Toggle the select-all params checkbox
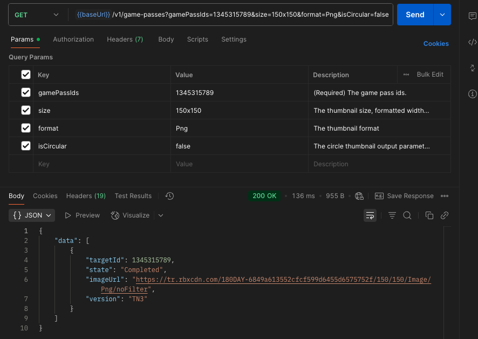This screenshot has height=339, width=478. coord(25,74)
